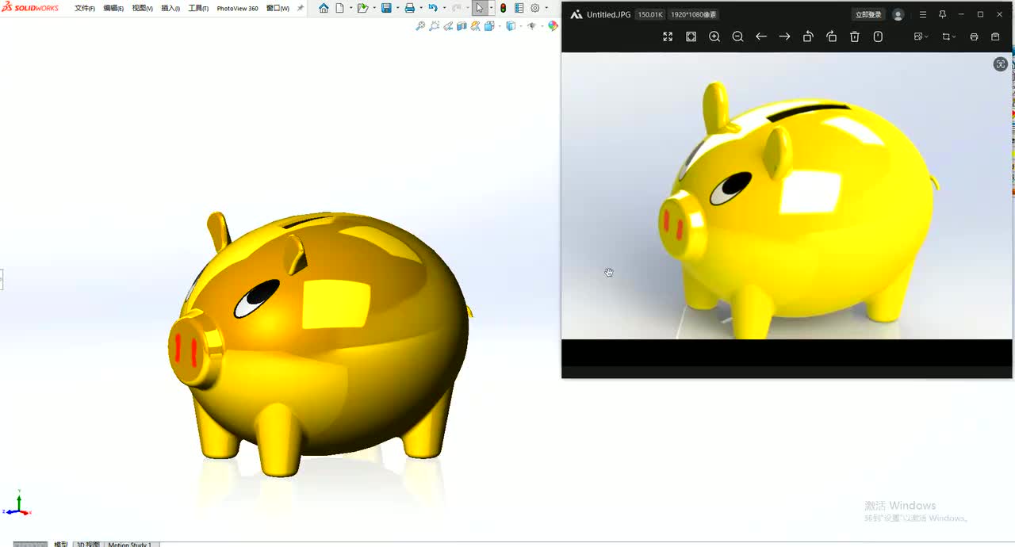Click the 1920*1080像素 size label
The height and width of the screenshot is (547, 1015).
tap(693, 14)
